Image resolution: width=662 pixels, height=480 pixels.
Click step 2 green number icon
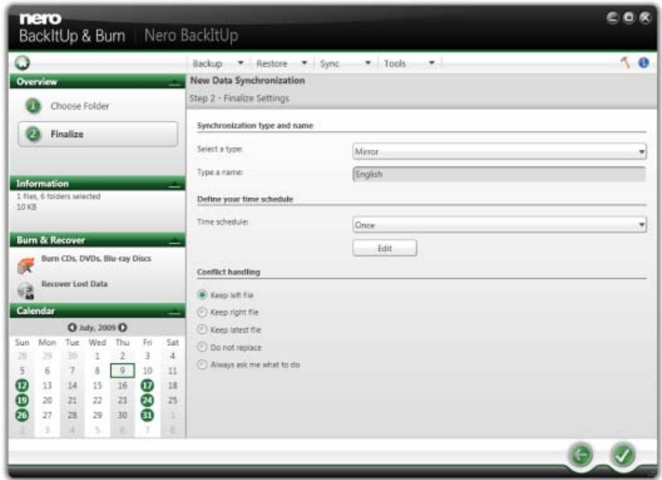(33, 134)
